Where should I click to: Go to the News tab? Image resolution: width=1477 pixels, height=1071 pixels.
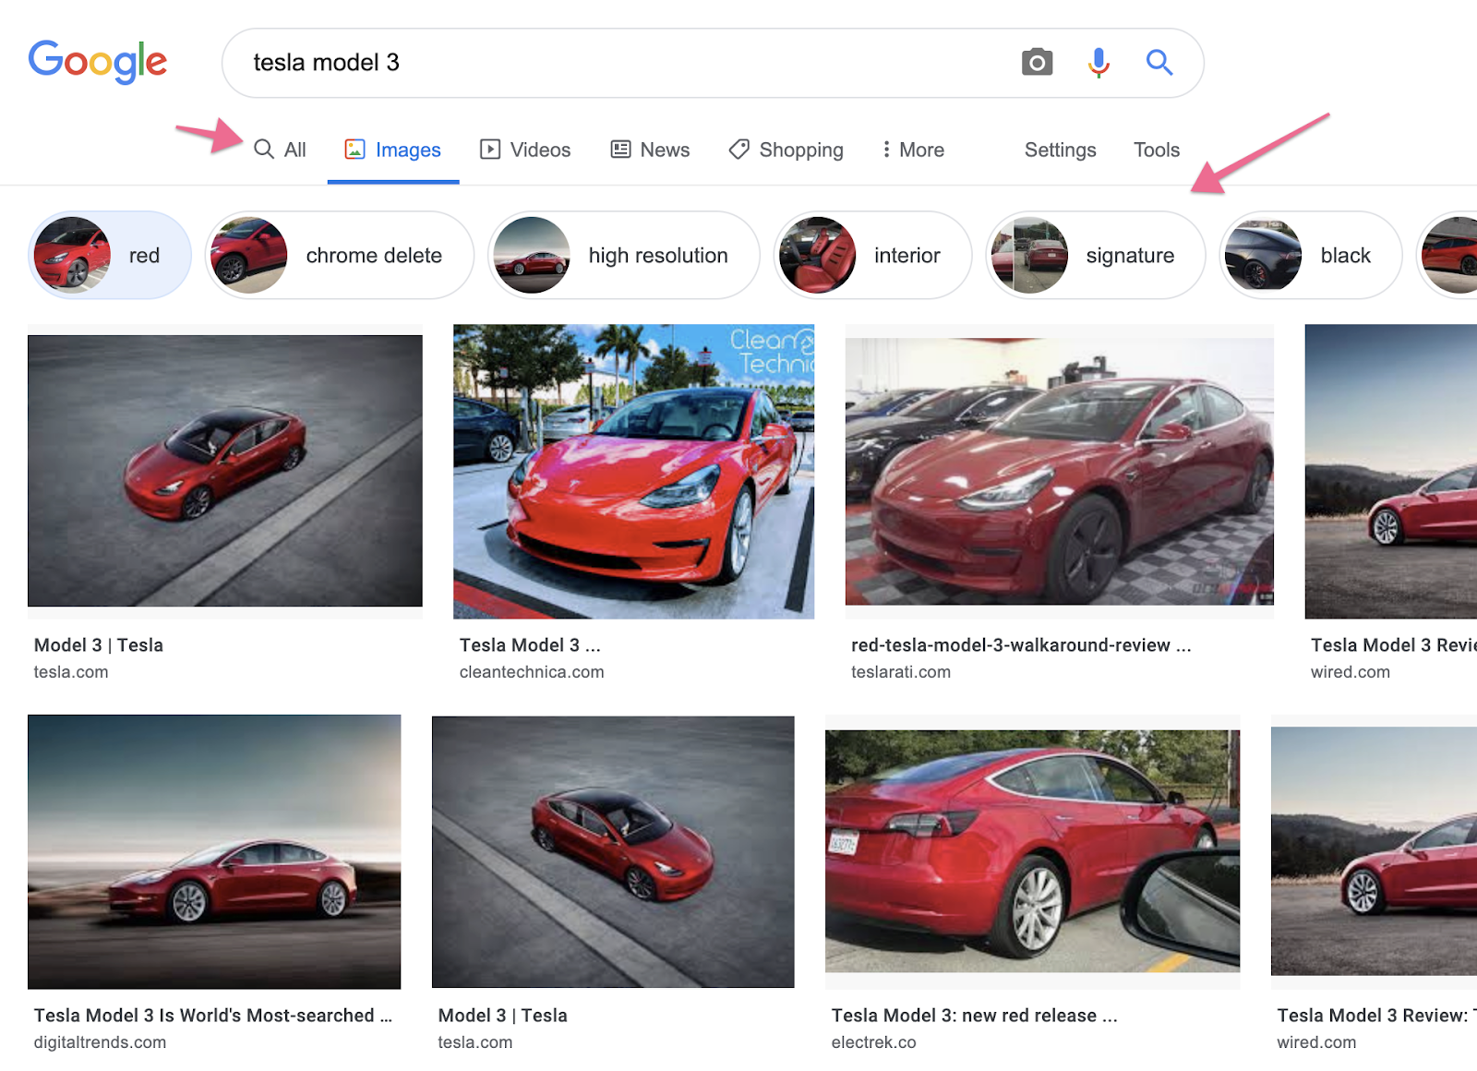pyautogui.click(x=650, y=150)
